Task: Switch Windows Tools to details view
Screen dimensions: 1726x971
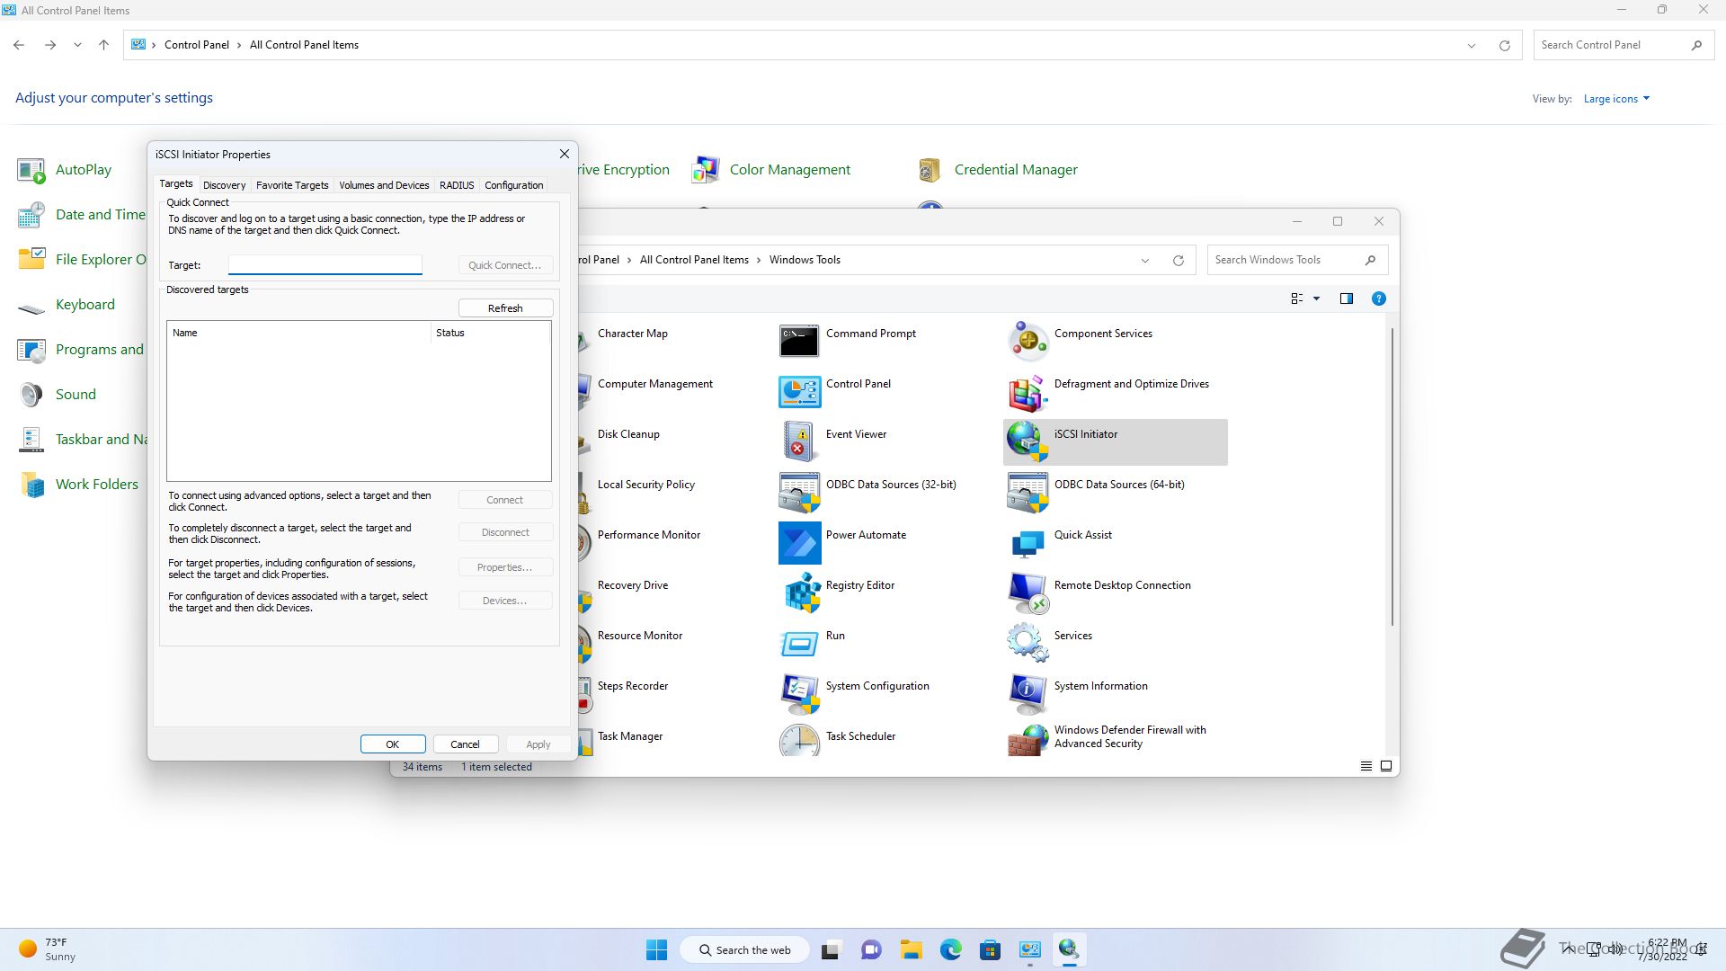Action: pyautogui.click(x=1366, y=766)
